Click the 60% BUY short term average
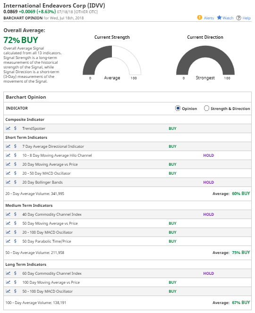Viewport: 255px width, 313px height. [x=241, y=194]
